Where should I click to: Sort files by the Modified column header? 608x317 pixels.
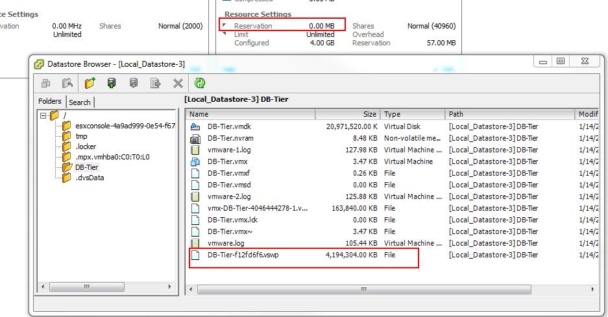click(587, 114)
